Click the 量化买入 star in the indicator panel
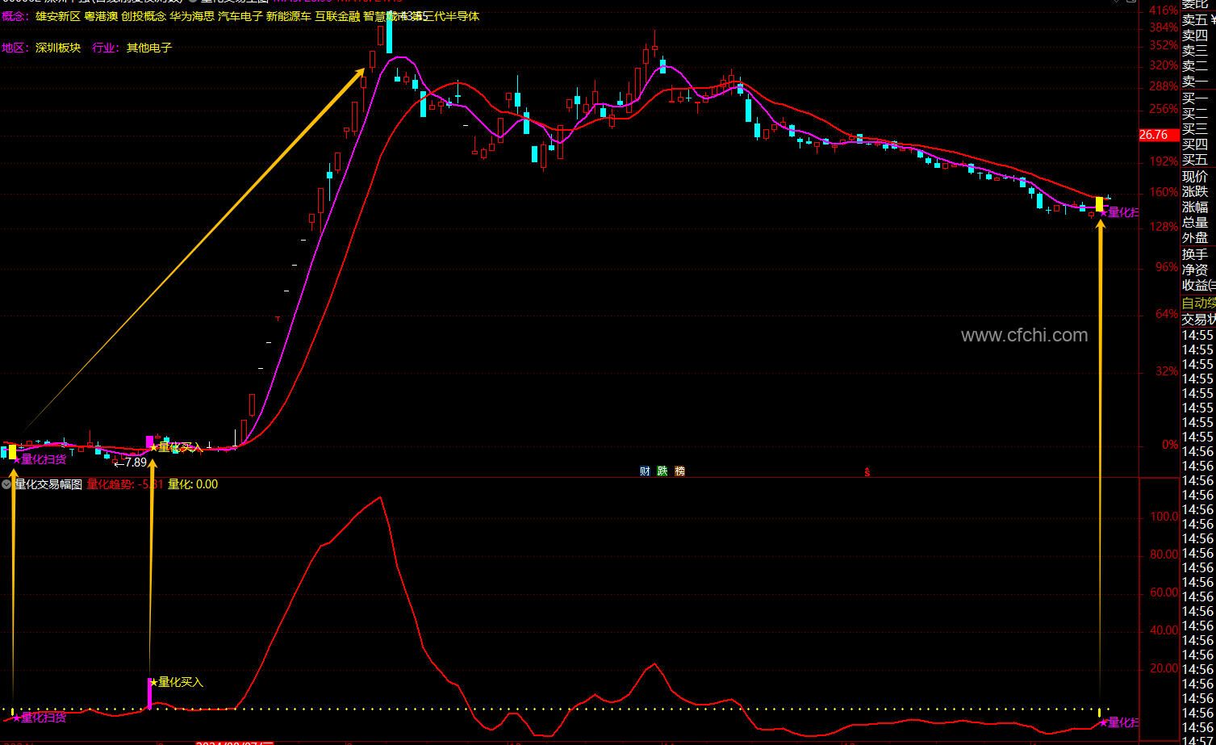1216x745 pixels. 153,682
